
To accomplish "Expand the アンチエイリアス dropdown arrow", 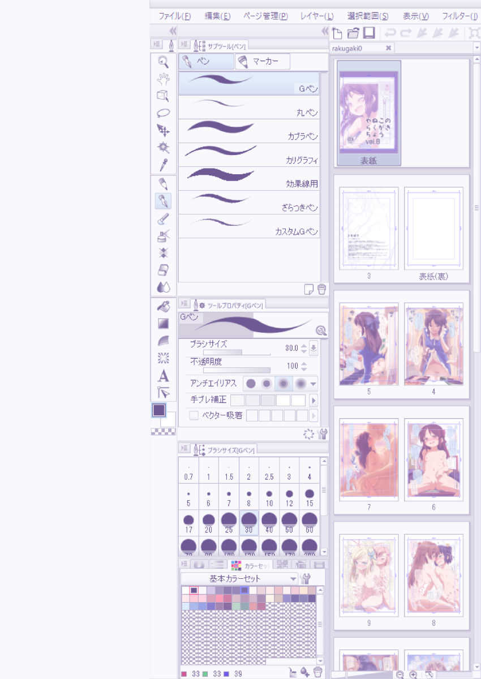I will (x=313, y=384).
